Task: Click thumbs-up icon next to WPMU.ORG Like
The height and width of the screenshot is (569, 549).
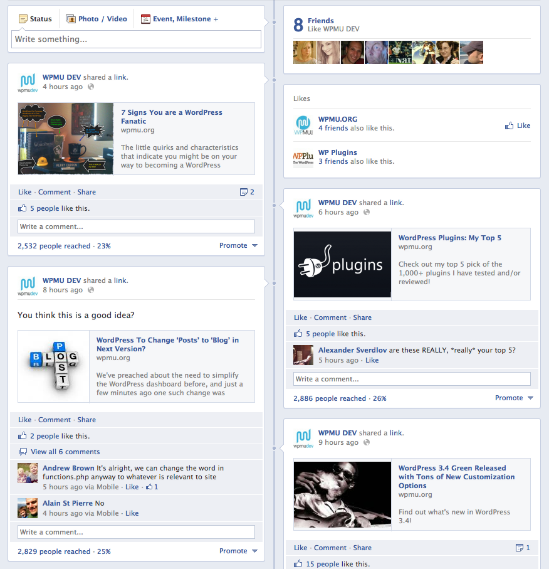Action: tap(509, 125)
